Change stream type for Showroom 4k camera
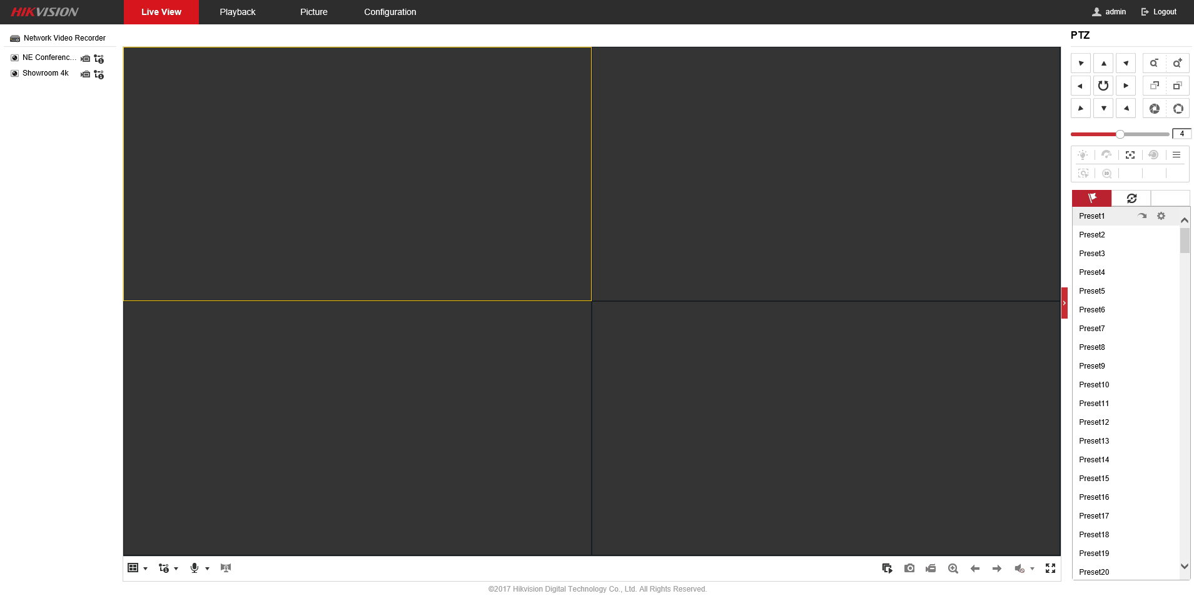 coord(99,74)
